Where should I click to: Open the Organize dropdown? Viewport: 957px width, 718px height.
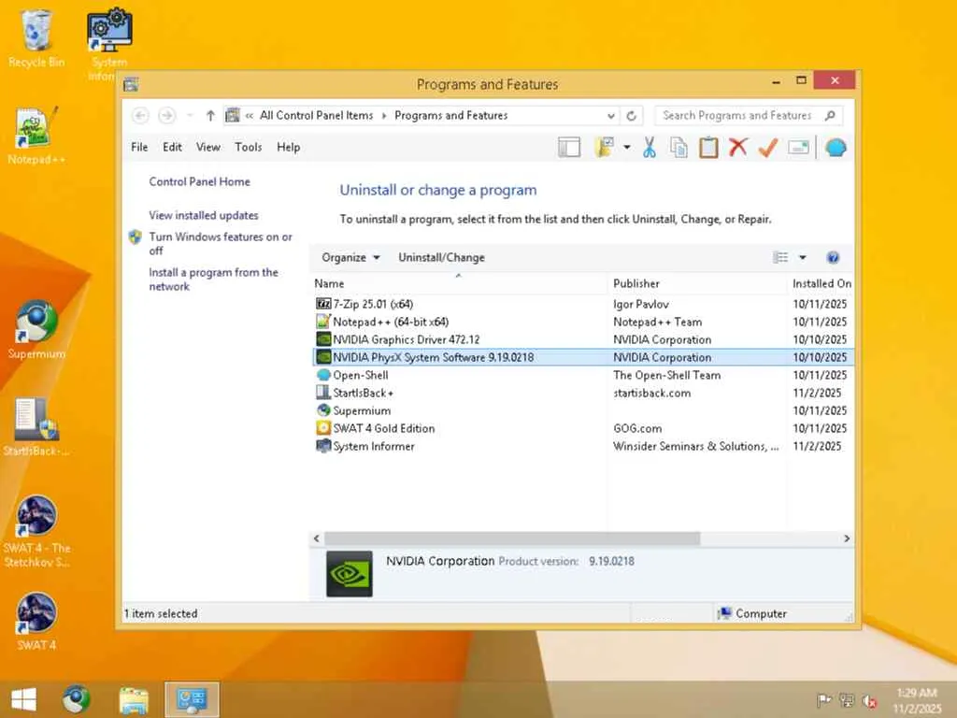pos(351,258)
